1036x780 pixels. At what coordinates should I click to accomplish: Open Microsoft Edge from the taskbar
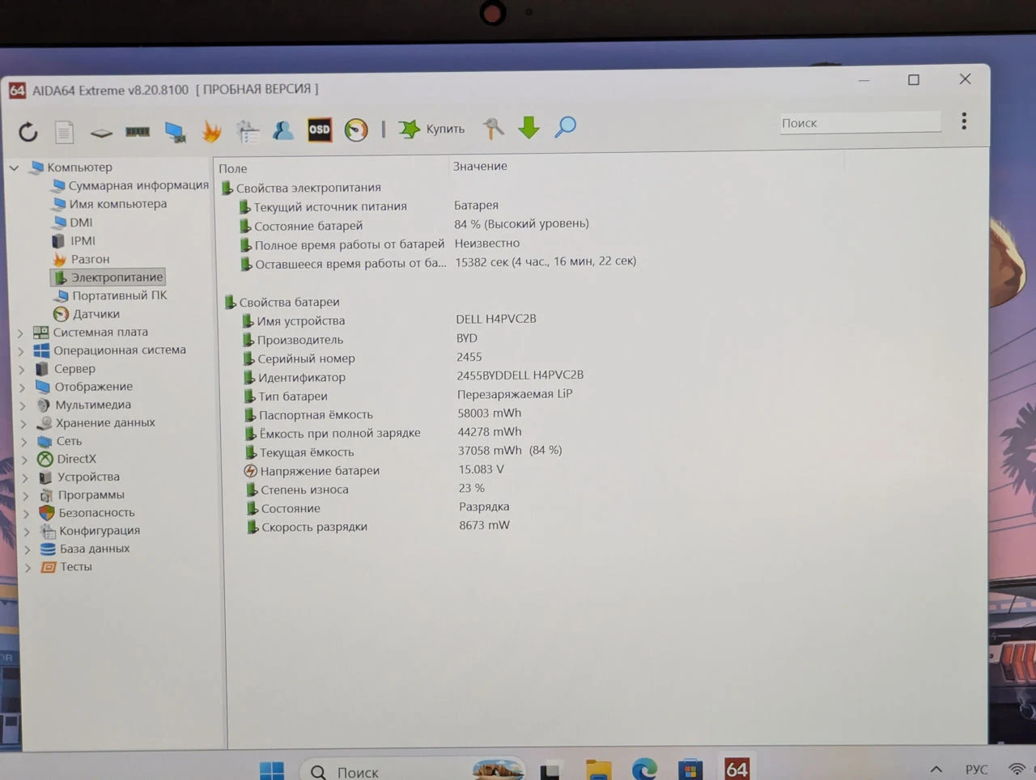[x=645, y=769]
